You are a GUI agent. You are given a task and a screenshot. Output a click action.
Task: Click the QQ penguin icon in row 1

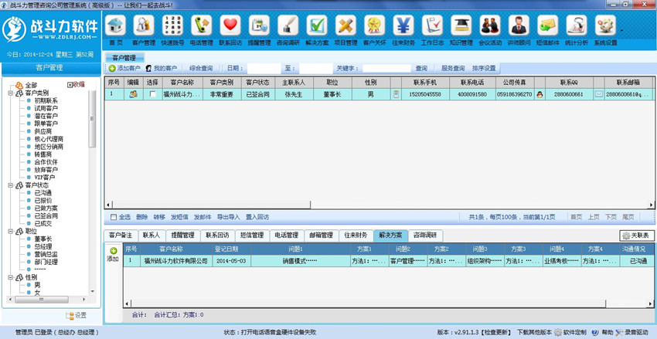(x=540, y=94)
